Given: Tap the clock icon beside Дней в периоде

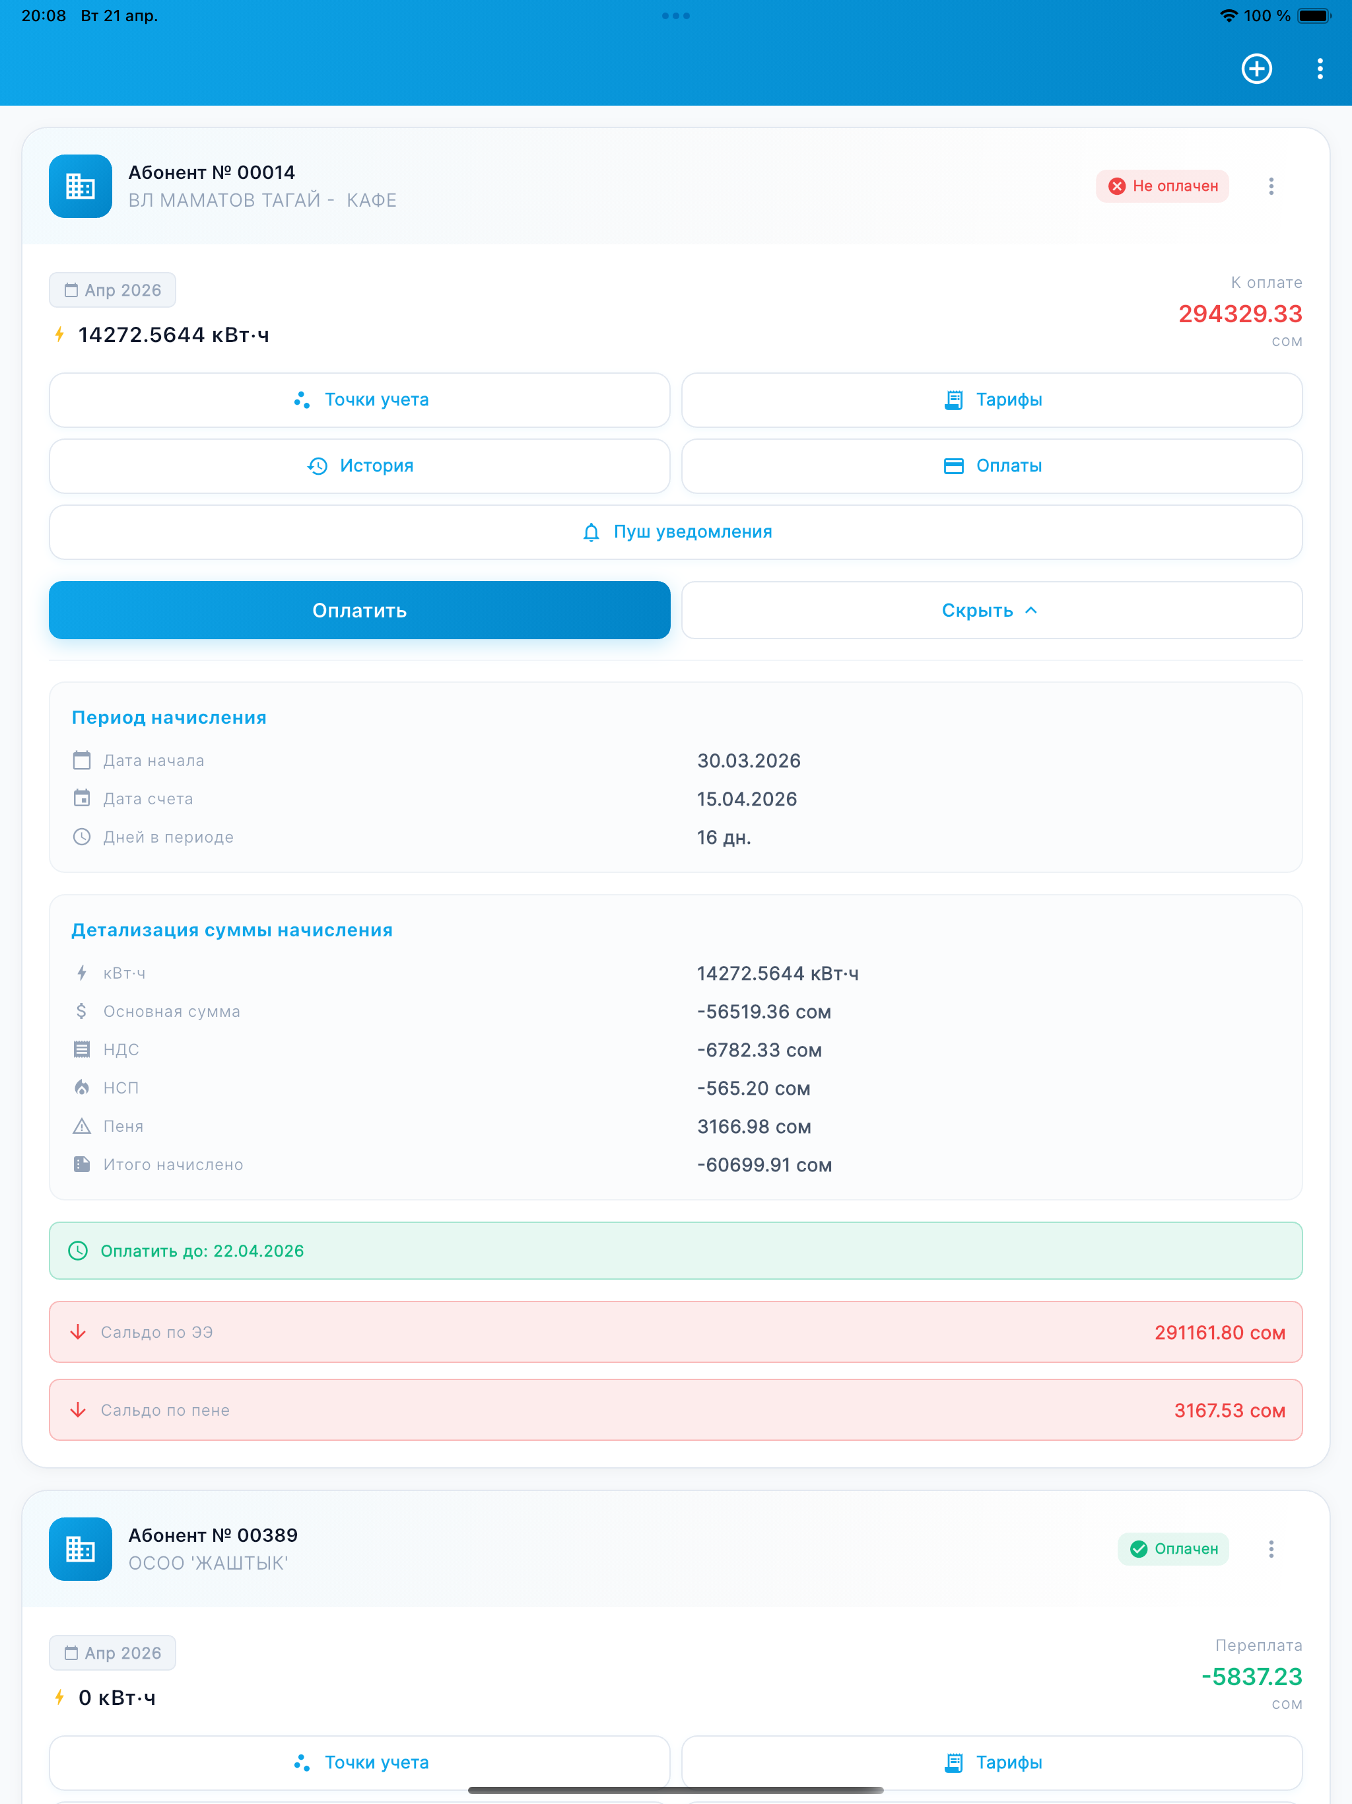Looking at the screenshot, I should (x=82, y=837).
